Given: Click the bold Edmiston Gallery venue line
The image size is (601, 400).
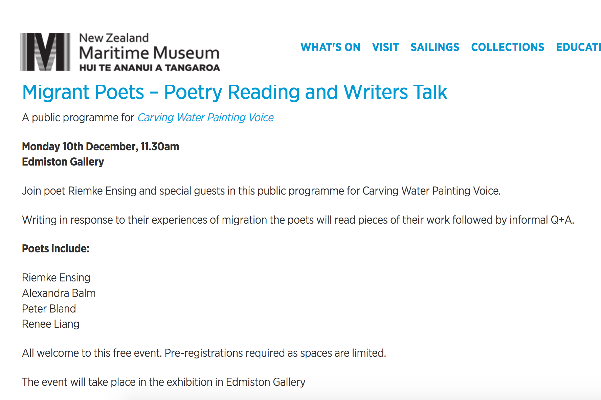Looking at the screenshot, I should coord(63,162).
